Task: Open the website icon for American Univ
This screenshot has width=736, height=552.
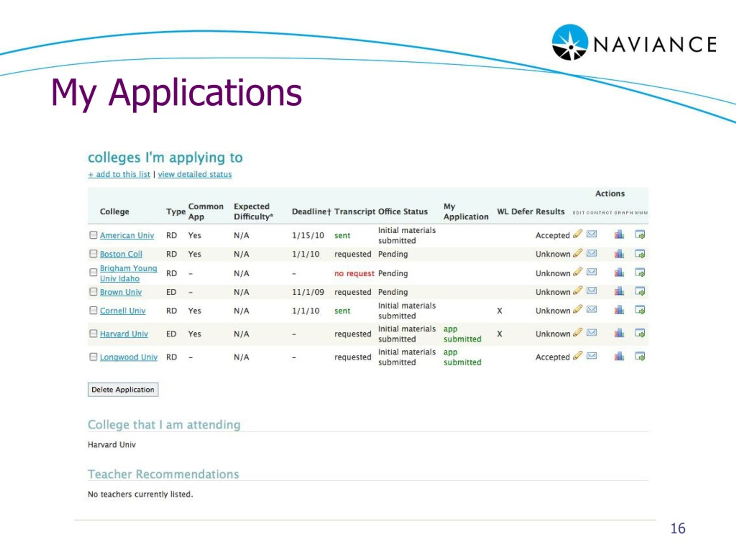Action: 640,234
